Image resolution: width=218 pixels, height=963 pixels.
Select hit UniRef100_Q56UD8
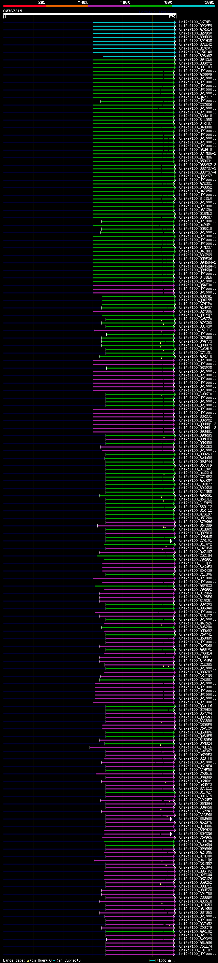point(195,443)
